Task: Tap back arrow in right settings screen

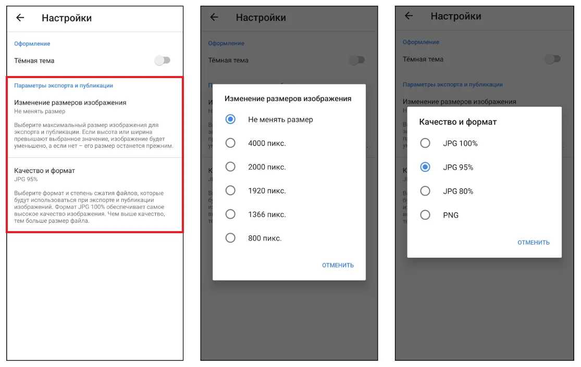Action: (x=409, y=16)
